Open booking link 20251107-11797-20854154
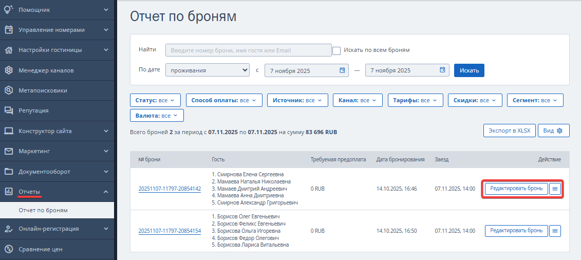Screen dimensions: 581x260 coord(170,231)
